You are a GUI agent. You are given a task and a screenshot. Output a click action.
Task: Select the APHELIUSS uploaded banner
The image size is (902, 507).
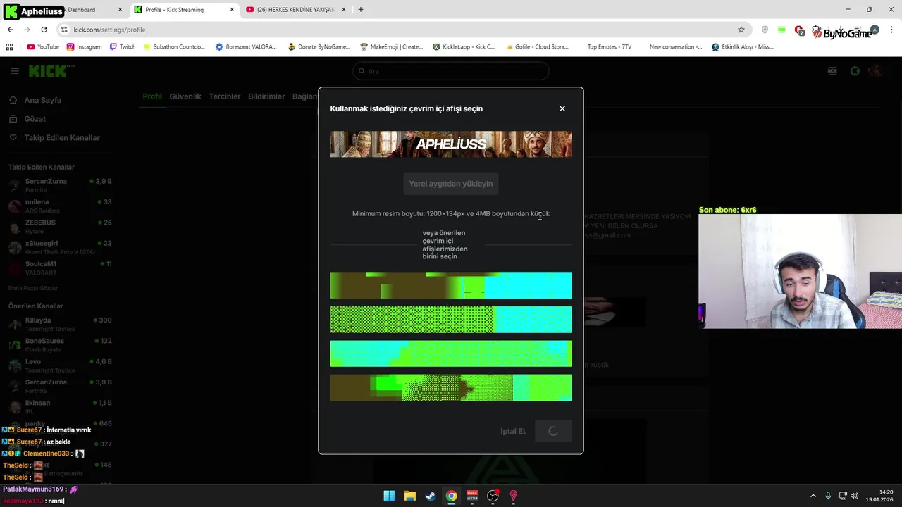(x=451, y=144)
